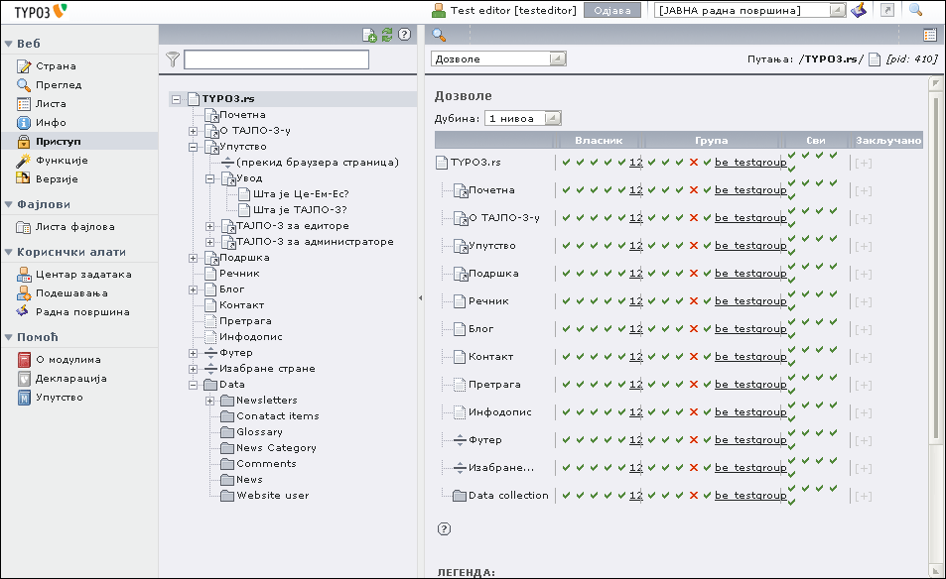Select the Glossary folder in the tree
Image resolution: width=946 pixels, height=579 pixels.
(x=259, y=432)
